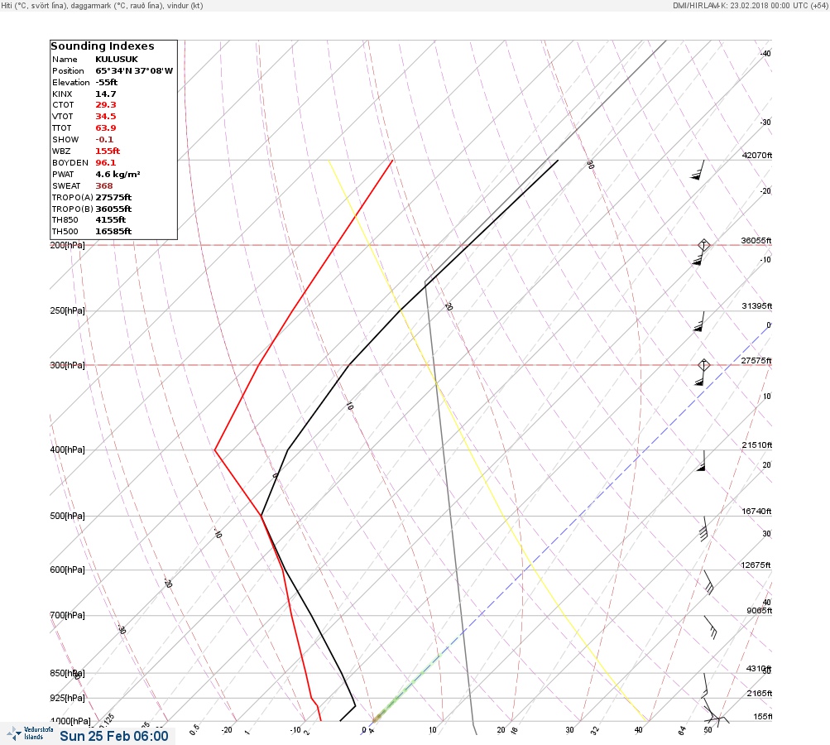Select the tropopause diamond marker at 36055ft
Viewport: 830px width, 745px height.
click(x=703, y=245)
